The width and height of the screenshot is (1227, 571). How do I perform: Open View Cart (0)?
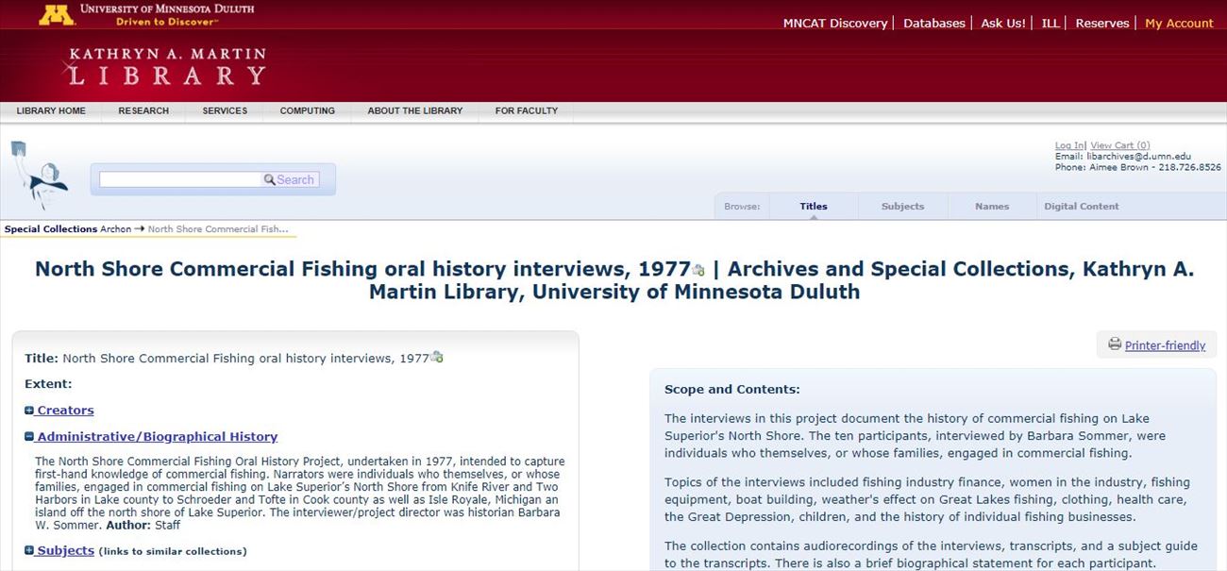click(1120, 145)
